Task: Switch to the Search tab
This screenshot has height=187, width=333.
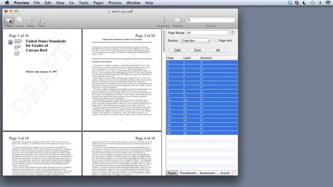Action: click(x=225, y=173)
